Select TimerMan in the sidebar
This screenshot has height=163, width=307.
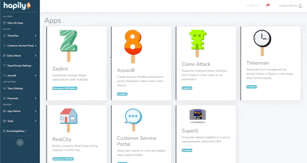[13, 36]
